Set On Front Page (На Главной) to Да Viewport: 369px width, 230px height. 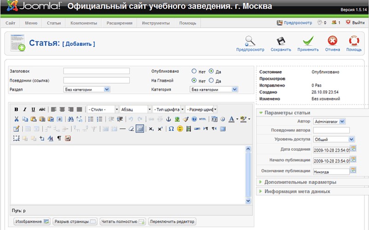click(211, 81)
